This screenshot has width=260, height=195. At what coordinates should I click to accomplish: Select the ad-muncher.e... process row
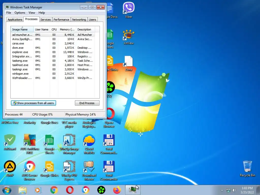[53, 35]
